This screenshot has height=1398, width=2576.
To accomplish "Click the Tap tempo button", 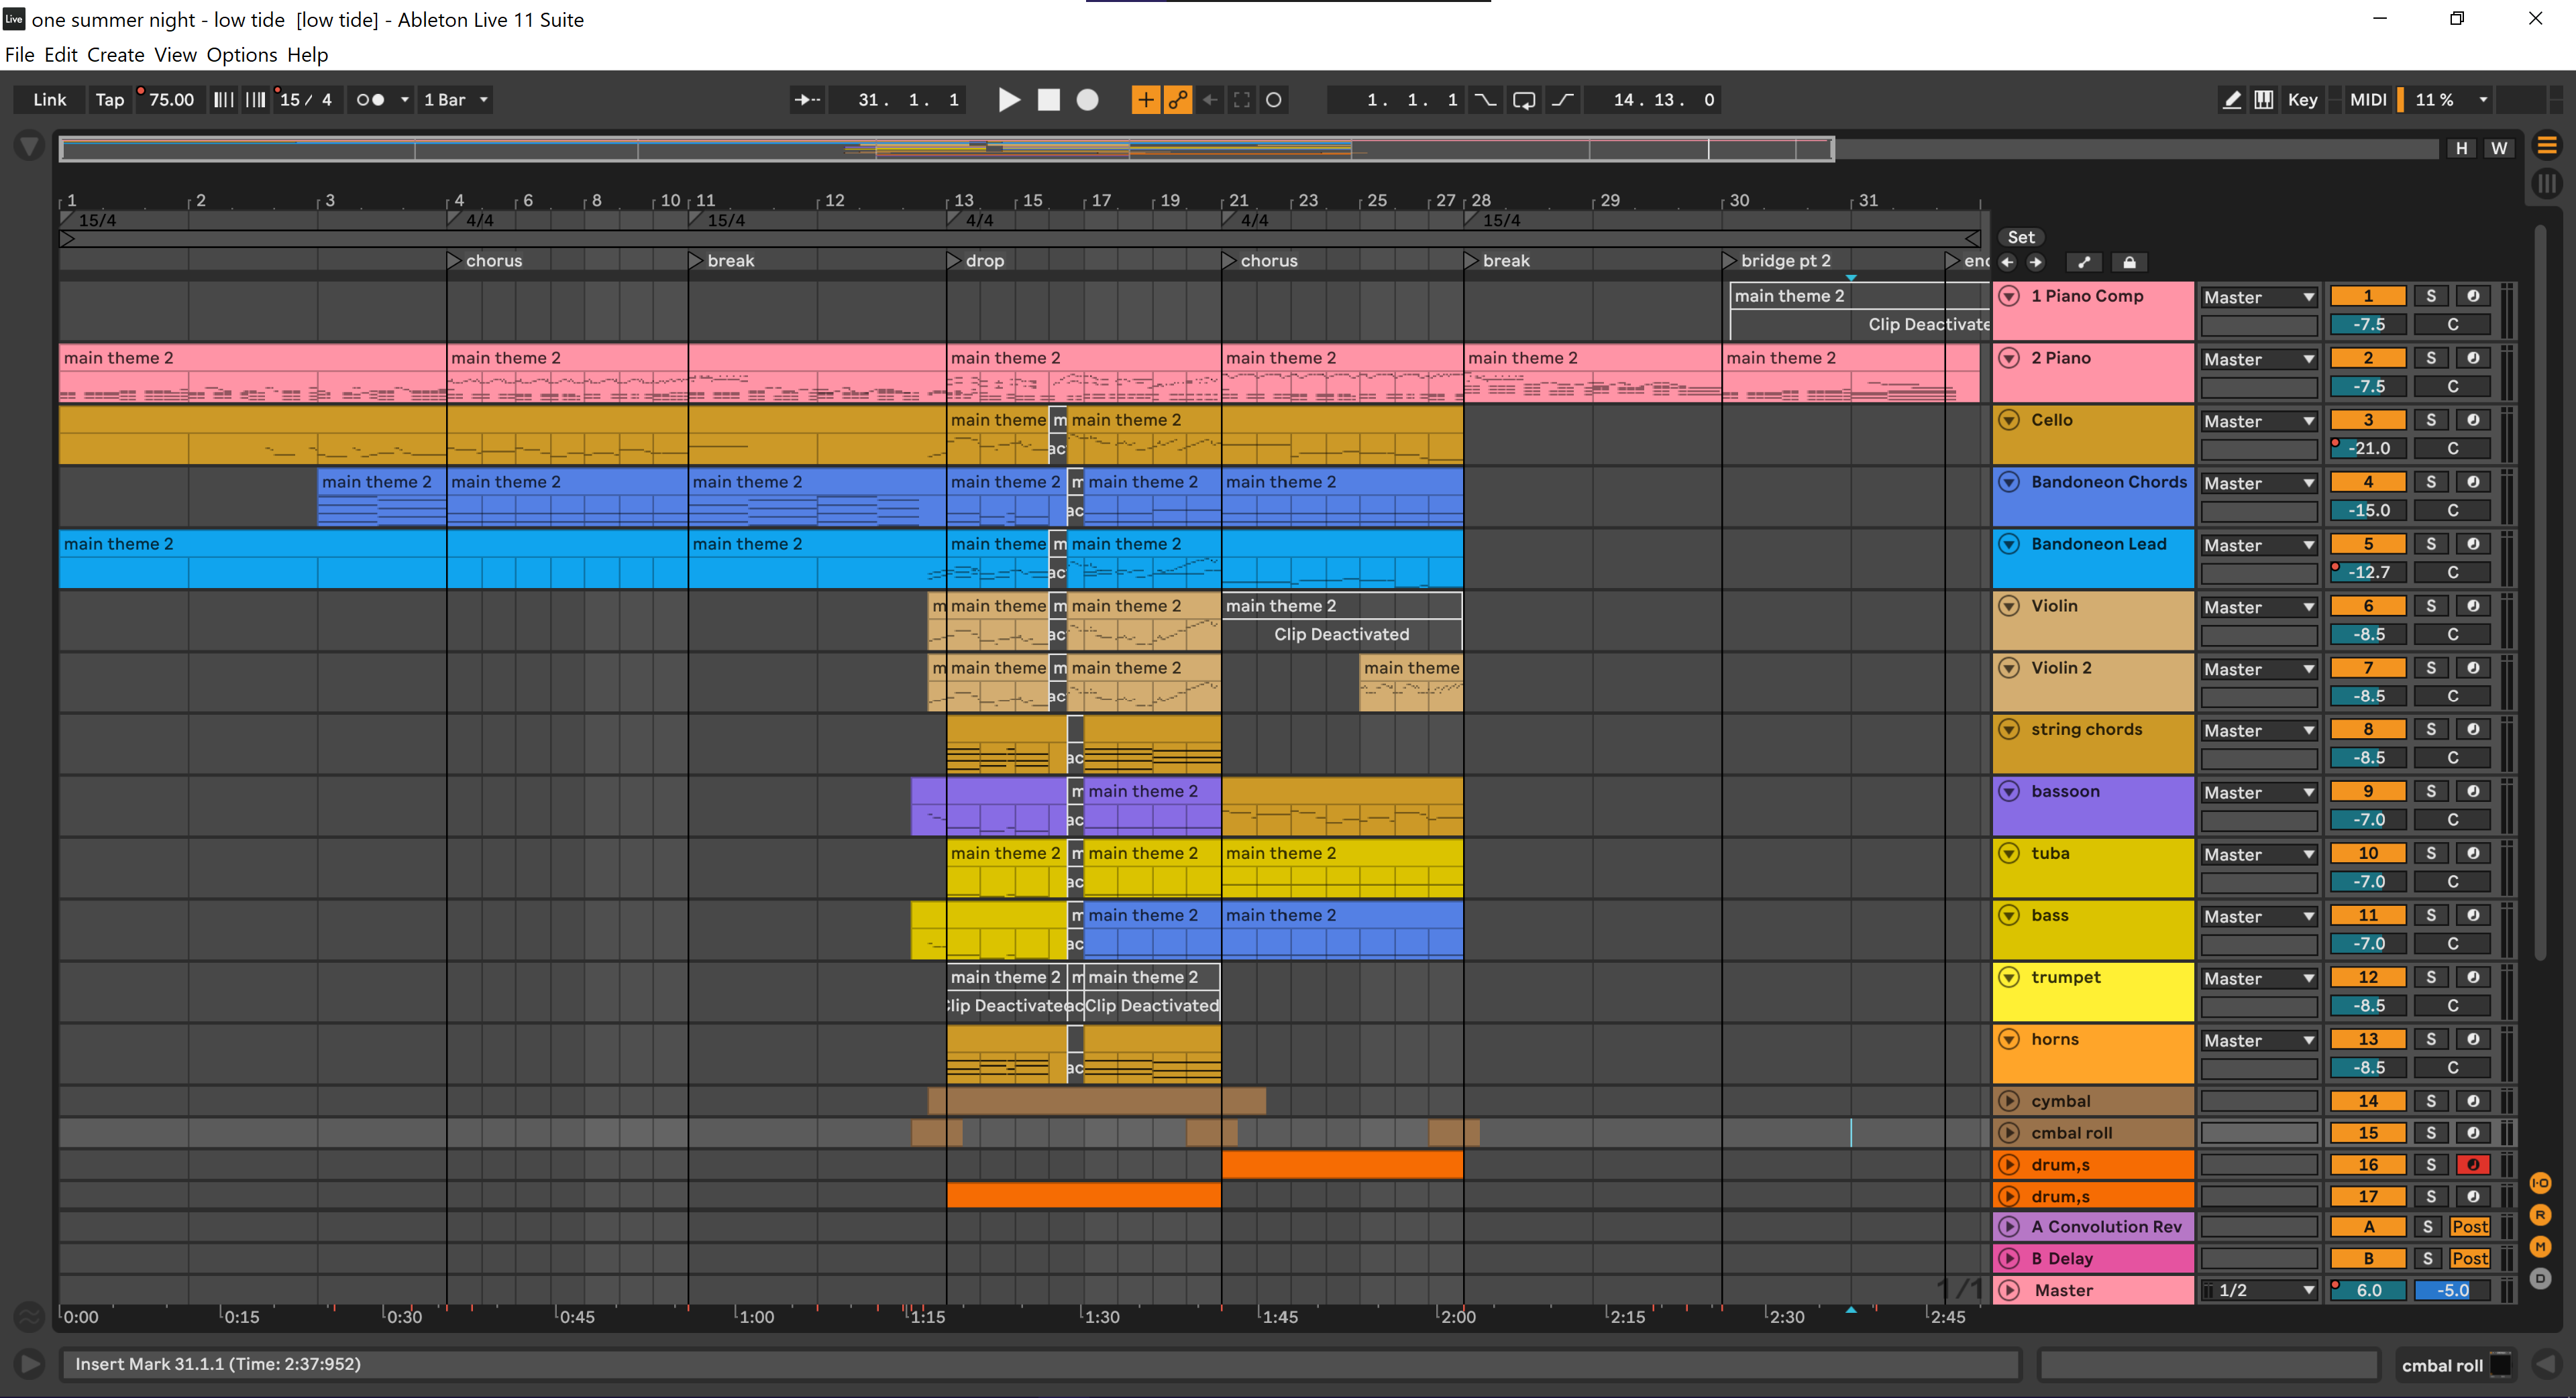I will pos(109,100).
